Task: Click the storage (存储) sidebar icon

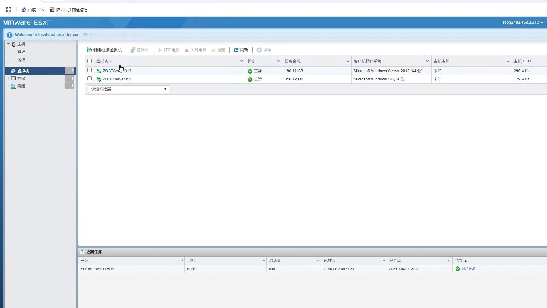Action: coord(13,78)
